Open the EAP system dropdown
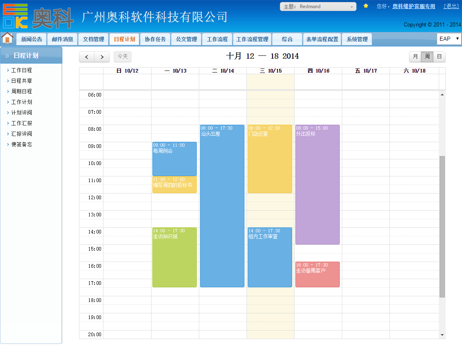Screen dimensions: 462x348 pos(449,39)
